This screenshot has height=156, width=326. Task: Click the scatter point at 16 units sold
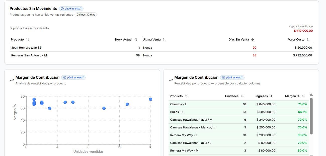point(150,99)
